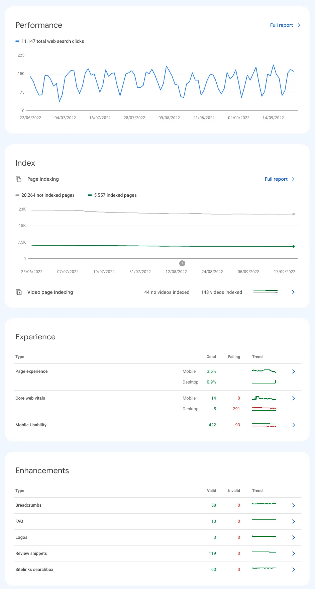The width and height of the screenshot is (315, 589).
Task: Click Core web vitals Desktop good value 5
Action: point(215,409)
